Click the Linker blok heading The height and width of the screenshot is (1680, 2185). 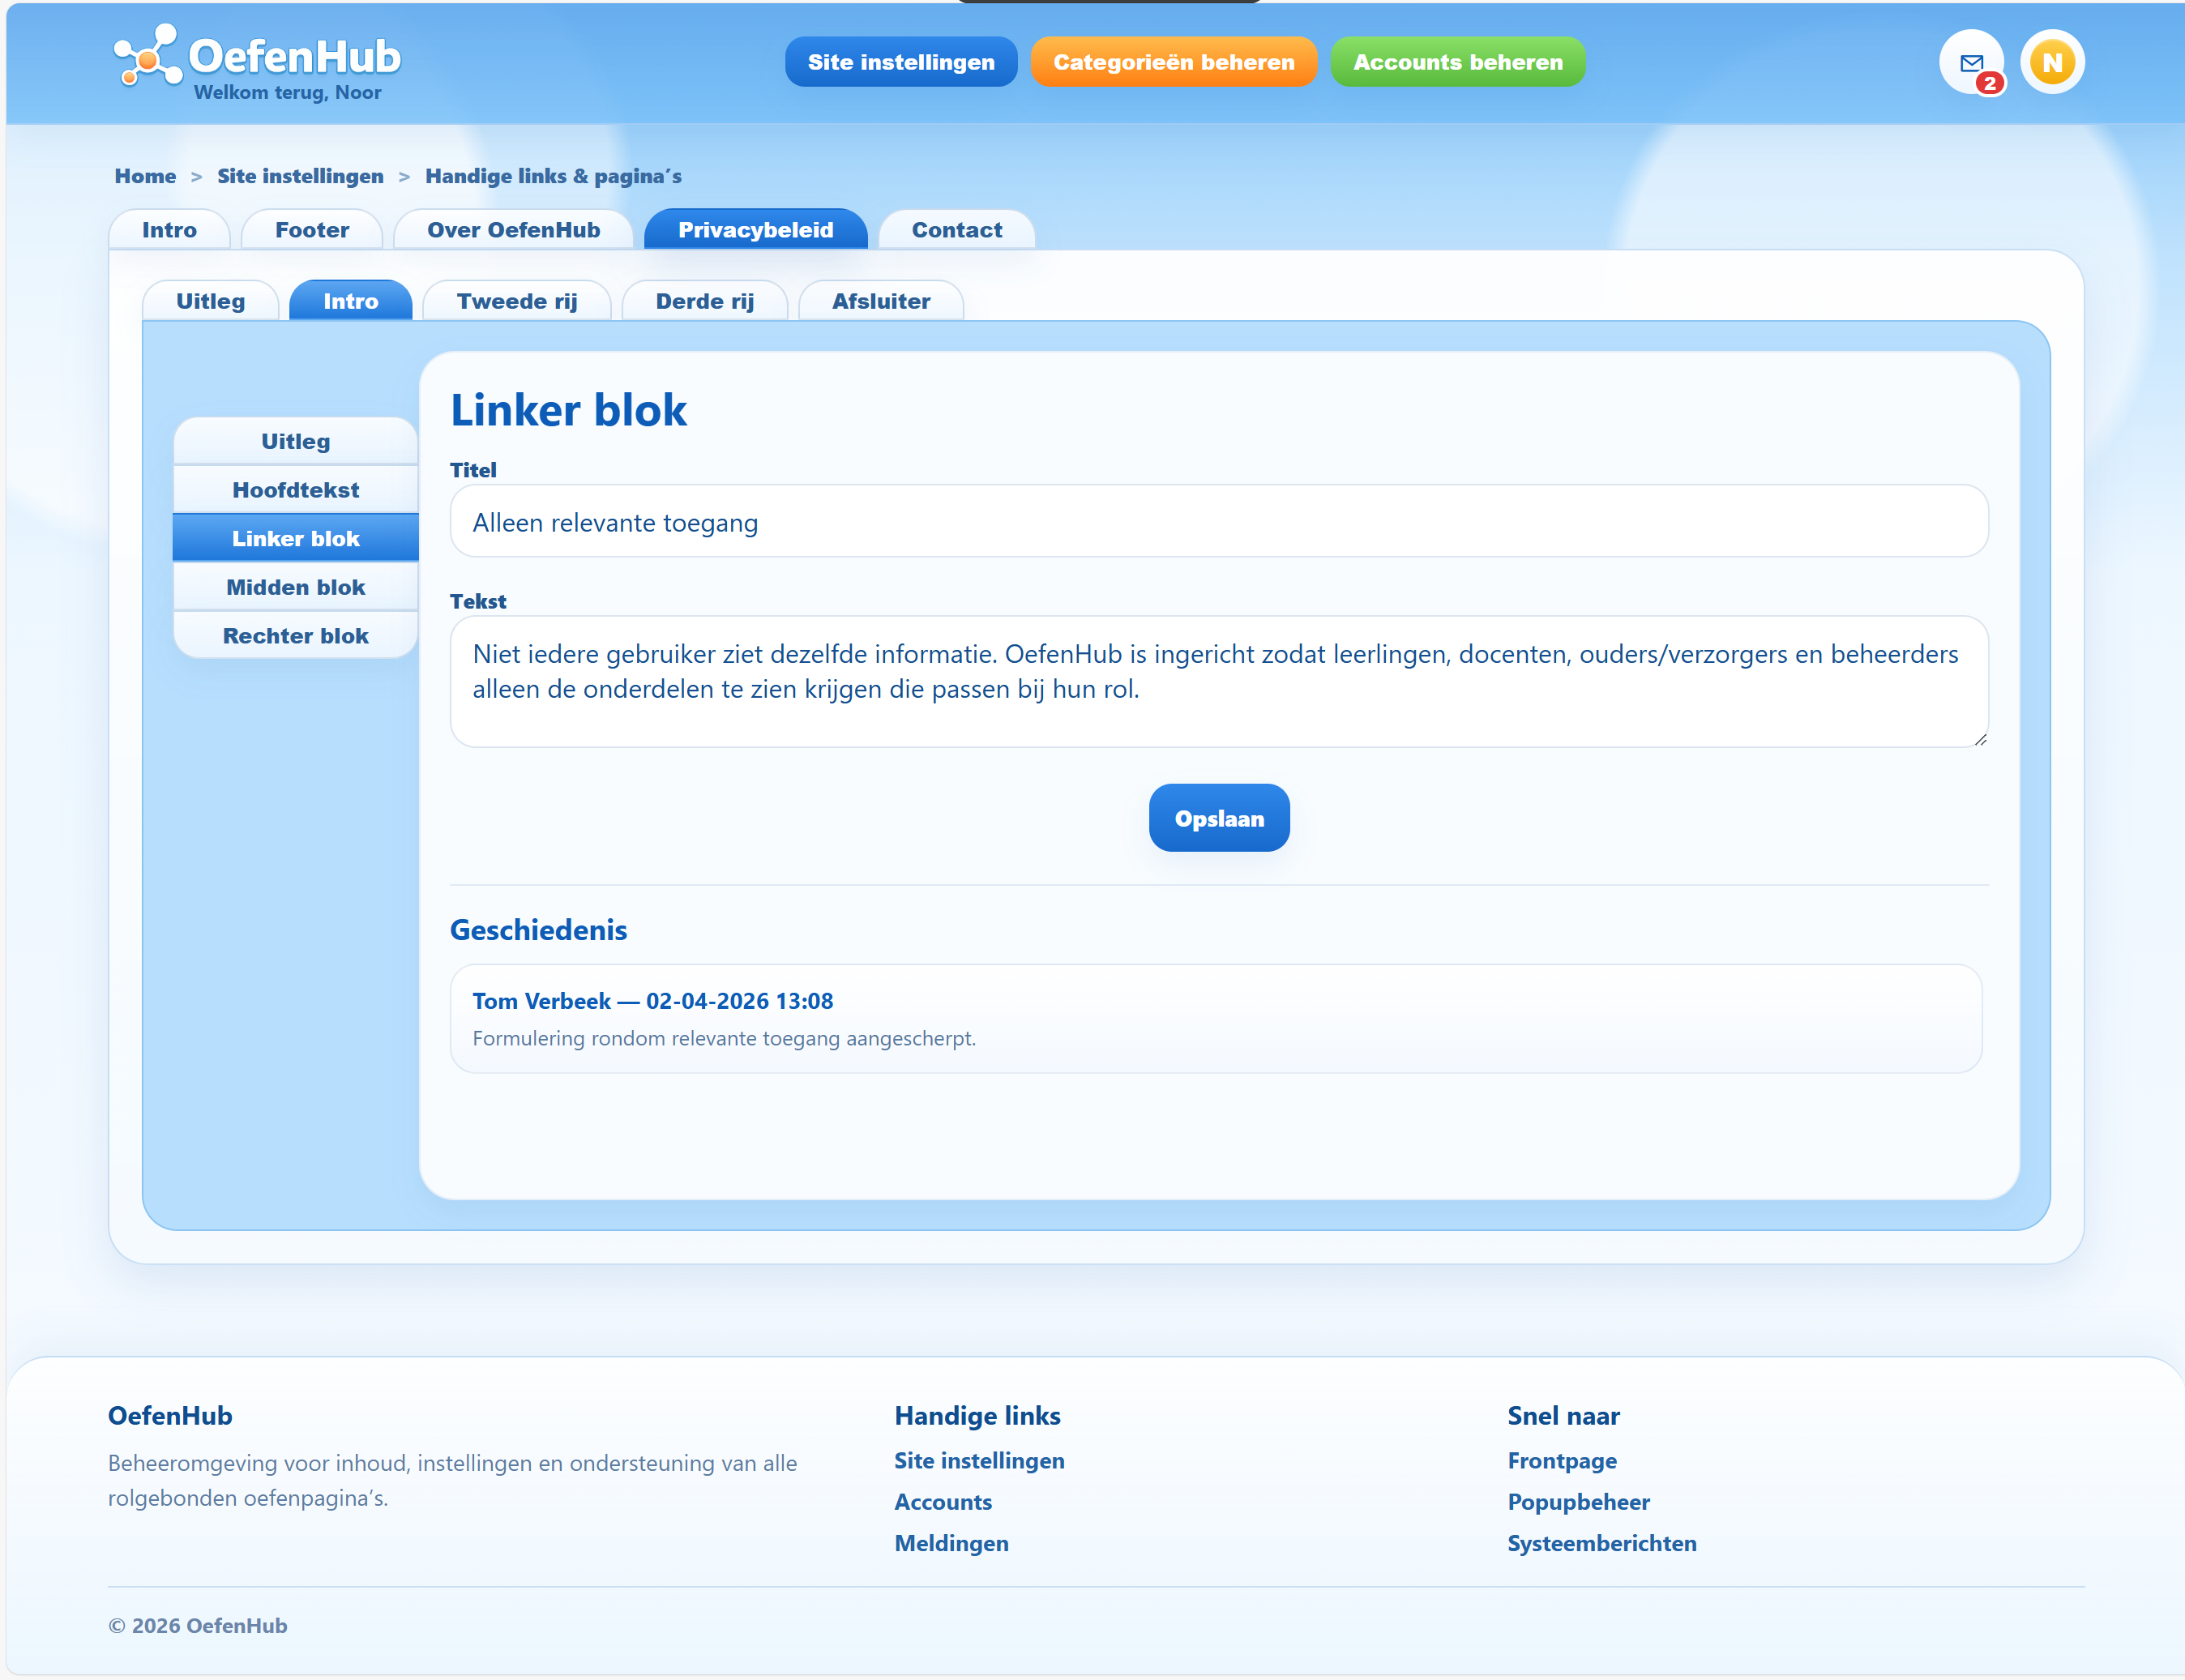(x=568, y=410)
